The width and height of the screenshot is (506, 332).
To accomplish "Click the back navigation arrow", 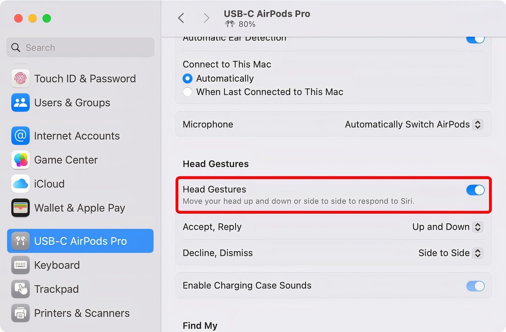I will pyautogui.click(x=181, y=18).
